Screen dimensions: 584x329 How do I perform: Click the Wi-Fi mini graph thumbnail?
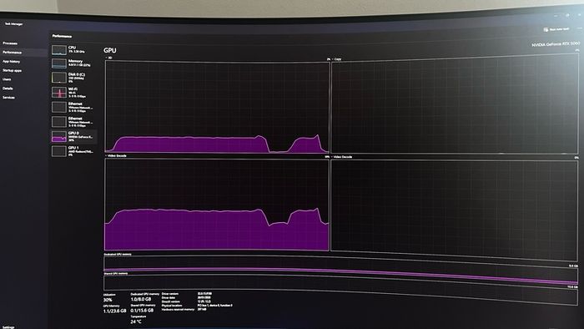click(59, 92)
